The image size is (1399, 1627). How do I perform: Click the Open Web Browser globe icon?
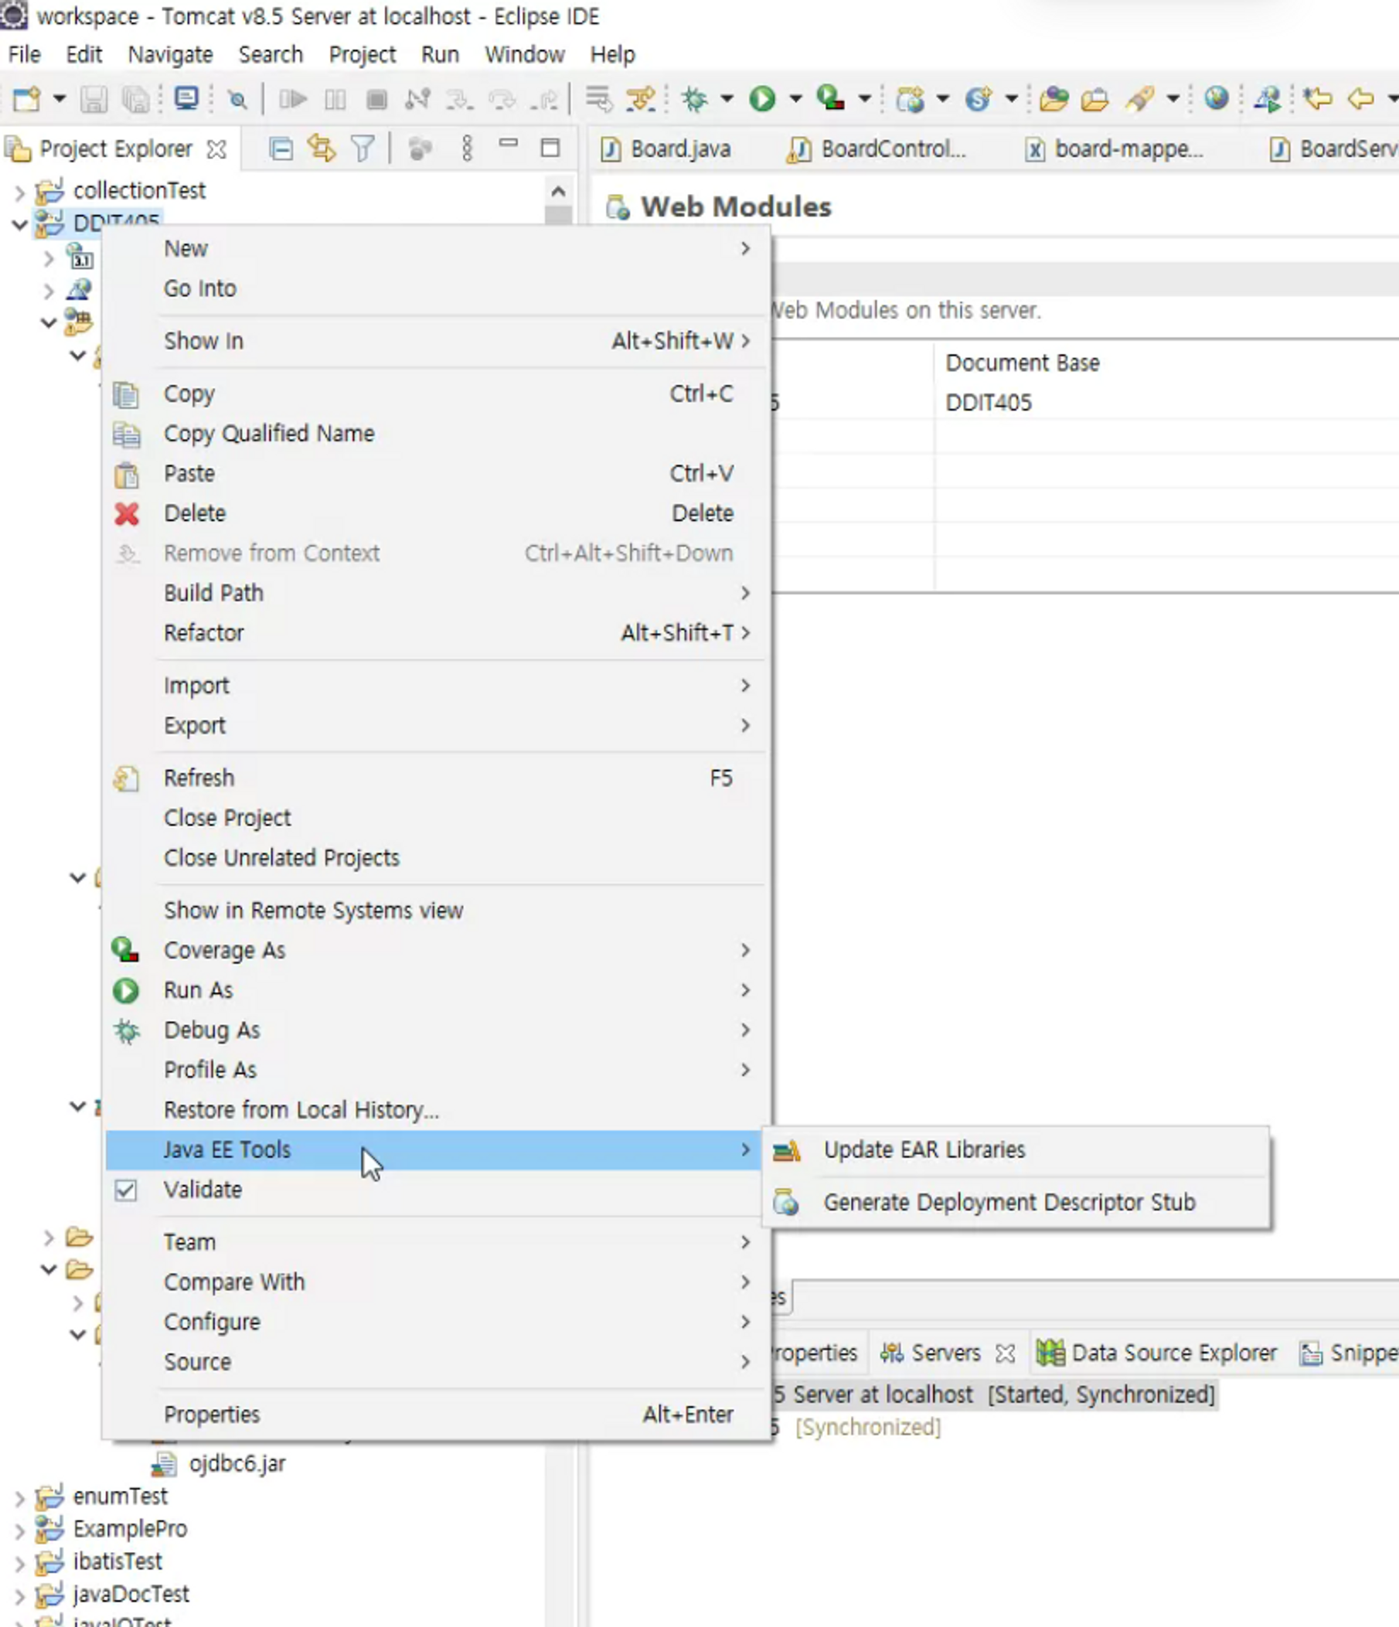coord(1216,98)
